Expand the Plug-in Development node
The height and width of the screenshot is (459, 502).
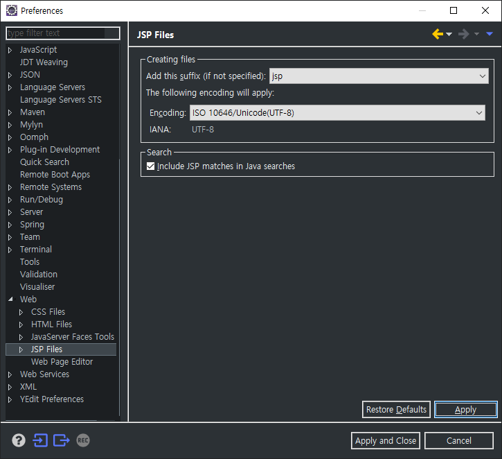(x=10, y=150)
